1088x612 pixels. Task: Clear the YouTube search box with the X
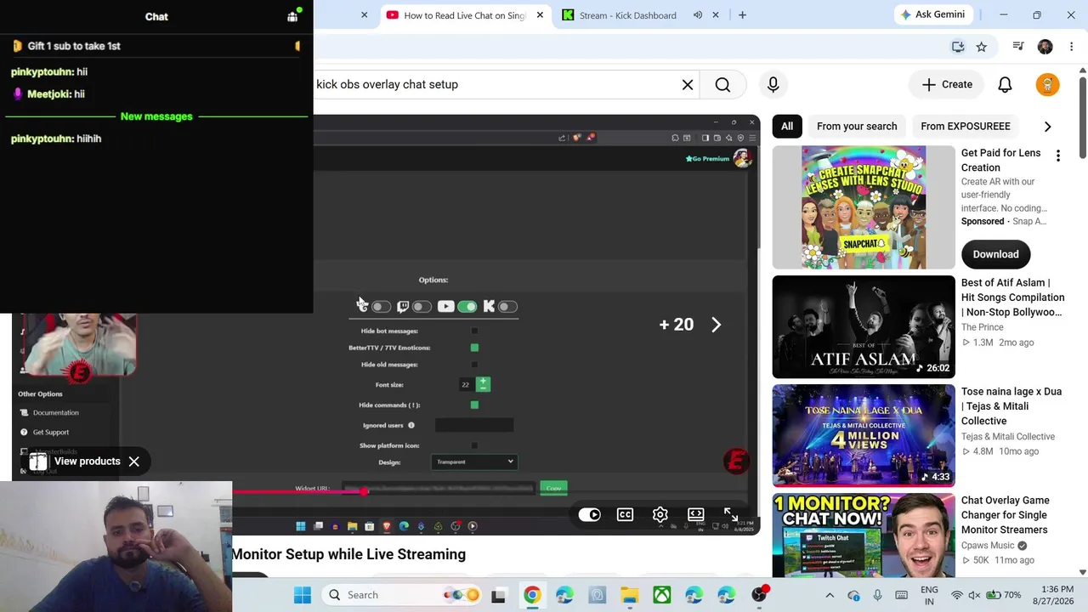(688, 84)
